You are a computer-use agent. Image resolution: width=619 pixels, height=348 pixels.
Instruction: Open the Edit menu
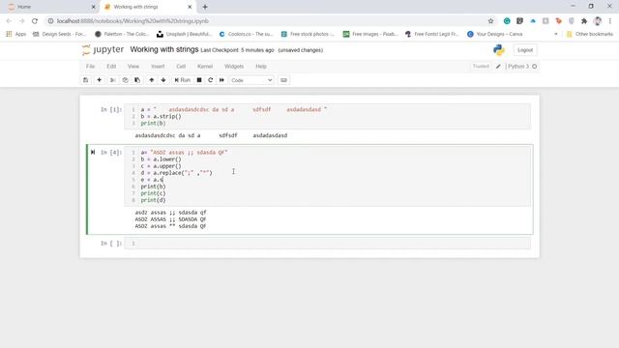pos(111,67)
